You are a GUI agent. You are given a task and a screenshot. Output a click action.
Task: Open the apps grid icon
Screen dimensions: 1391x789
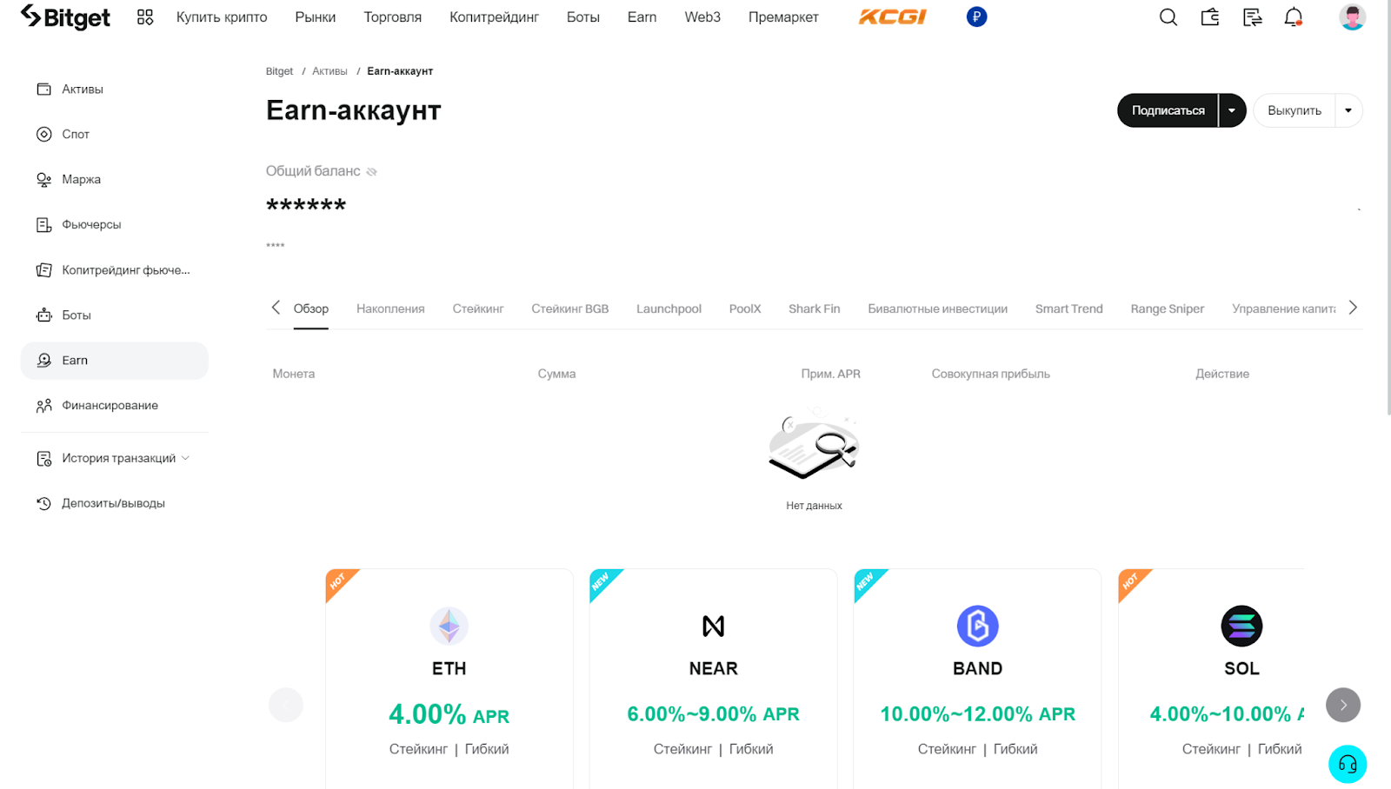(145, 17)
